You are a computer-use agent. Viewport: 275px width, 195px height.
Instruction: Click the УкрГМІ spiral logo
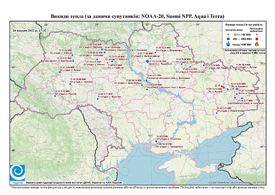(x=17, y=173)
